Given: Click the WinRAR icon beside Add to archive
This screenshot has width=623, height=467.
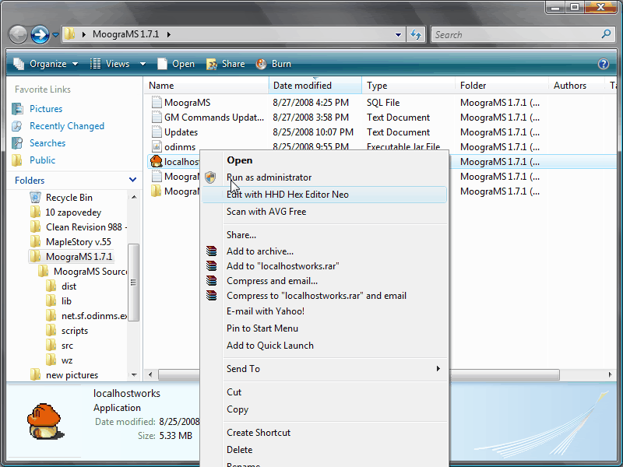Looking at the screenshot, I should click(x=212, y=251).
